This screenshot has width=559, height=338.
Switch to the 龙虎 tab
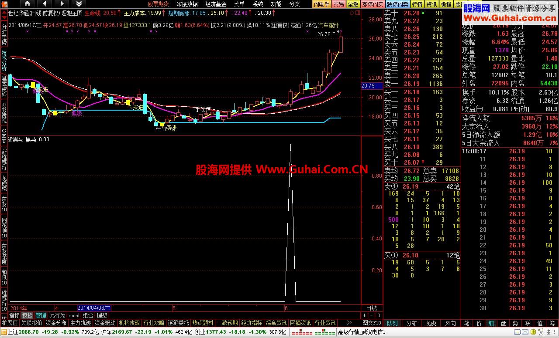click(x=431, y=323)
